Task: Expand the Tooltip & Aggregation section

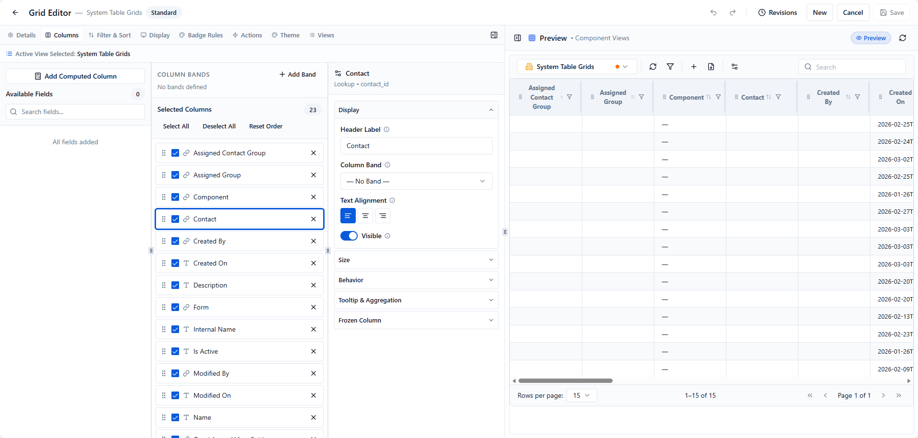Action: point(416,300)
